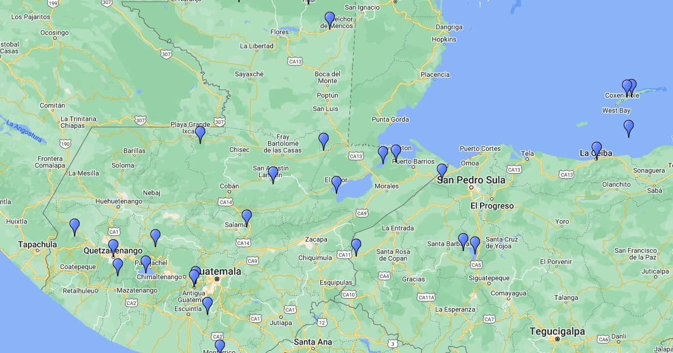Open the pin at Santa Barbara
Viewport: 673px width, 353px height.
tap(463, 241)
